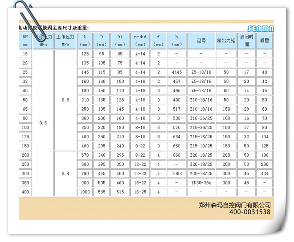Screen dimensions: 294x242
Task: Select the 0.6 cell in 工作压力 column
Action: [x=65, y=100]
